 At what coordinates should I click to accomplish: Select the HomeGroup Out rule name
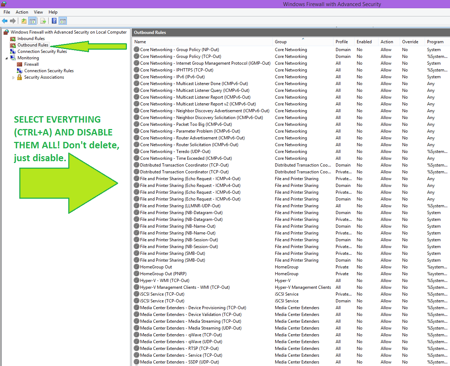[x=156, y=267]
